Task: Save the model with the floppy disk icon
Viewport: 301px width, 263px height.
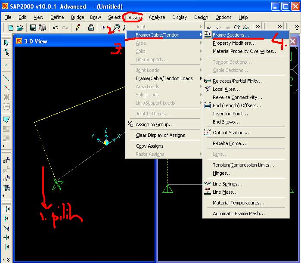Action: [x=33, y=28]
